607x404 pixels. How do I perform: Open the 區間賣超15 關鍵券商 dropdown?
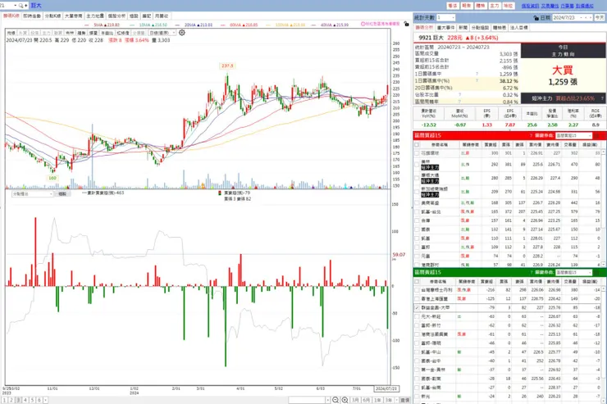[x=573, y=273]
